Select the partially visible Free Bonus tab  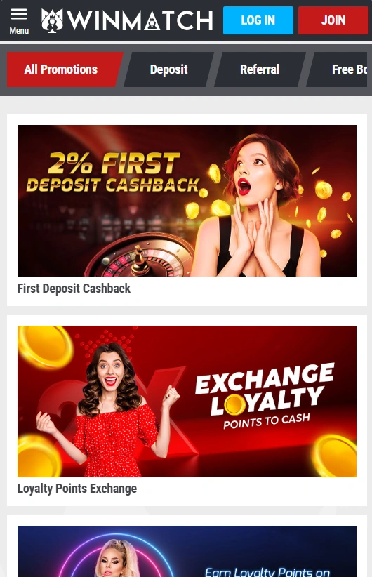coord(337,69)
